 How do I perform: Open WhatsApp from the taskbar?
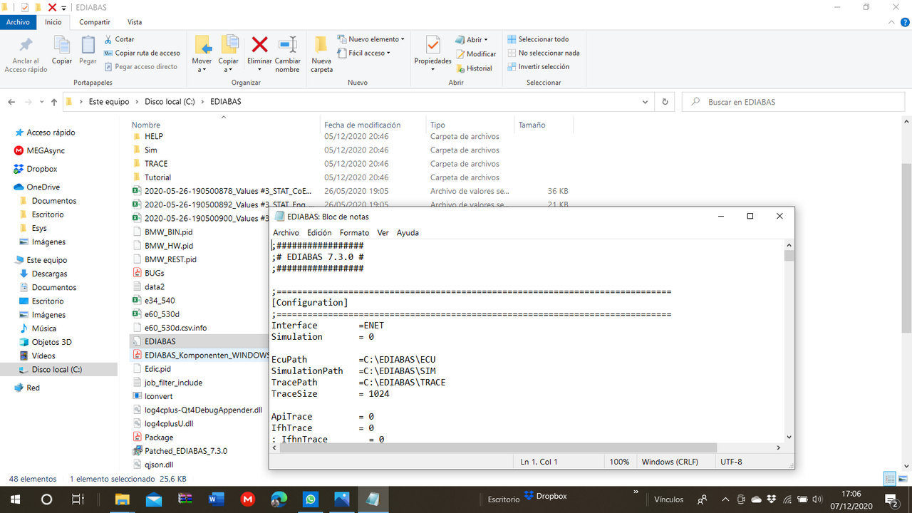[x=310, y=499]
